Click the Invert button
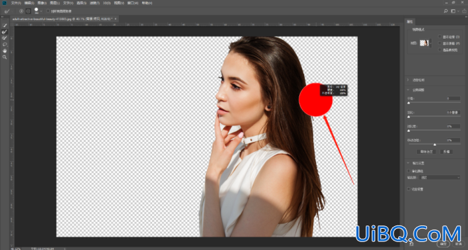Viewport: 468px width, 250px height. point(447,152)
